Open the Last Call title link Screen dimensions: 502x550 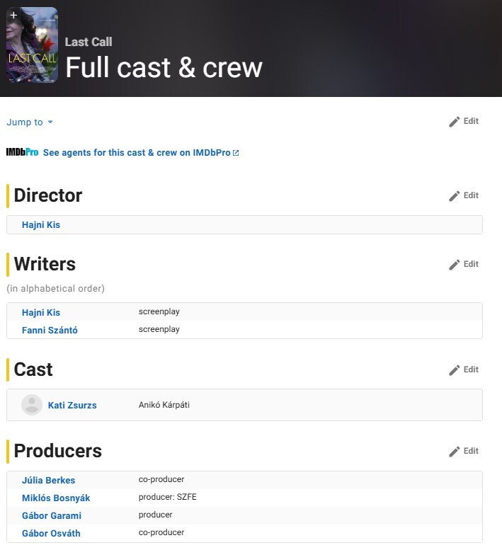click(89, 42)
